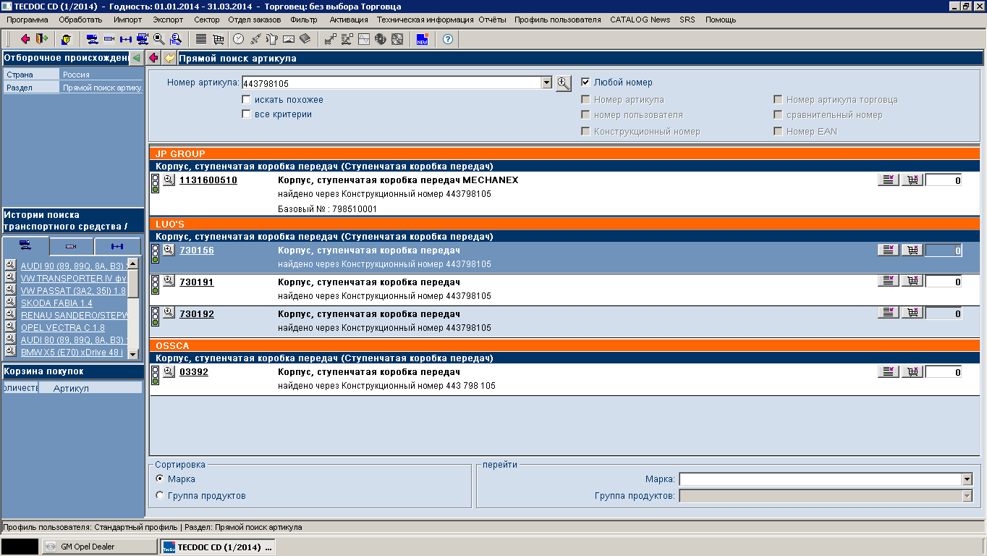The height and width of the screenshot is (556, 987).
Task: Click the help question mark toolbar icon
Action: [x=448, y=39]
